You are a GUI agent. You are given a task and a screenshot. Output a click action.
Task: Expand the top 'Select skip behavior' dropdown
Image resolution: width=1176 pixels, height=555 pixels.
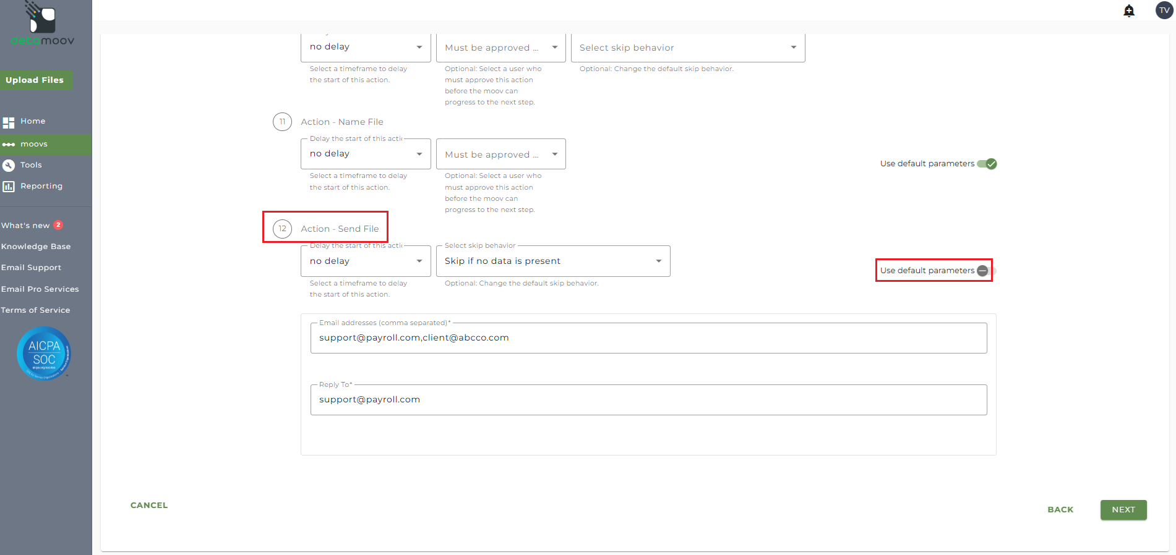pyautogui.click(x=687, y=48)
